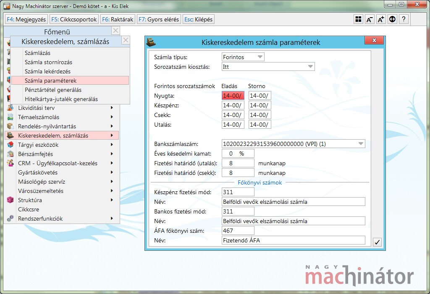
Task: Click the Esc: Kilépés button
Action: point(199,19)
